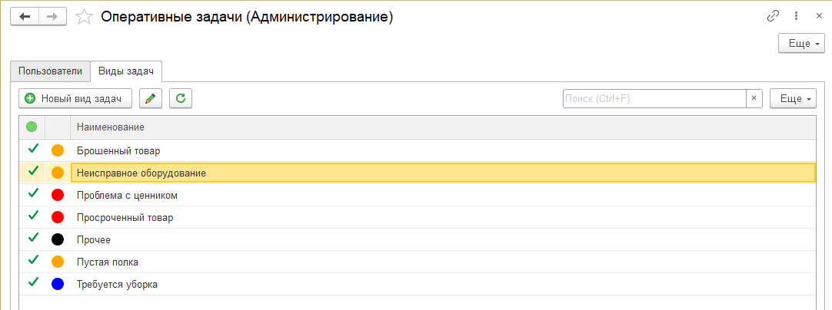Edit selected task type with pencil icon
Screen dimensions: 832x310
[151, 98]
